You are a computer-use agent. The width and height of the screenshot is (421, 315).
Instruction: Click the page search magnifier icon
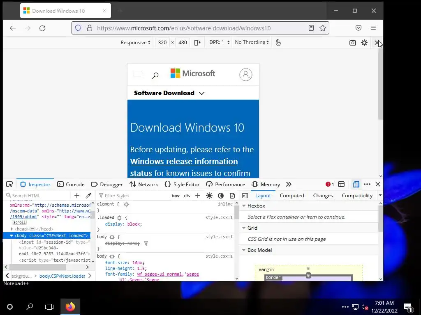155,75
